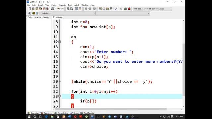Click the horizontal scrollbar right arrow
212x119 pixels.
181,109
